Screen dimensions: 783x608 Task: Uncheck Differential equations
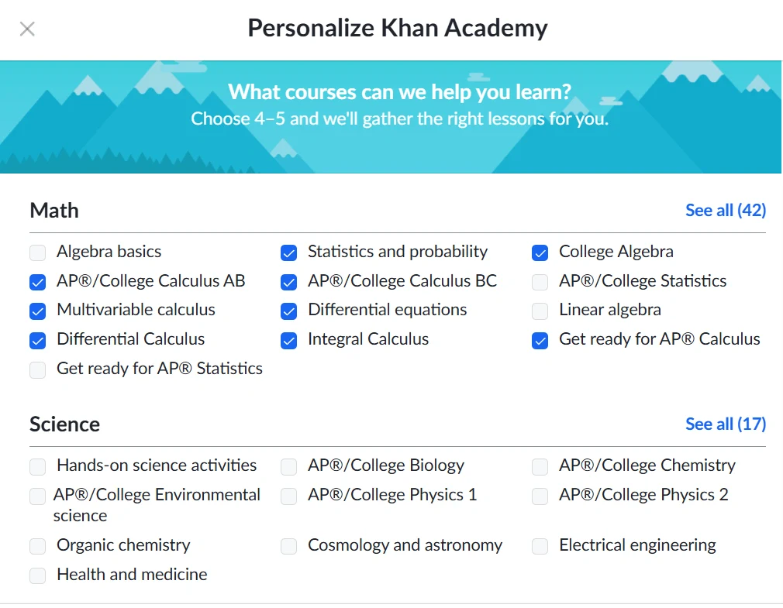coord(289,311)
